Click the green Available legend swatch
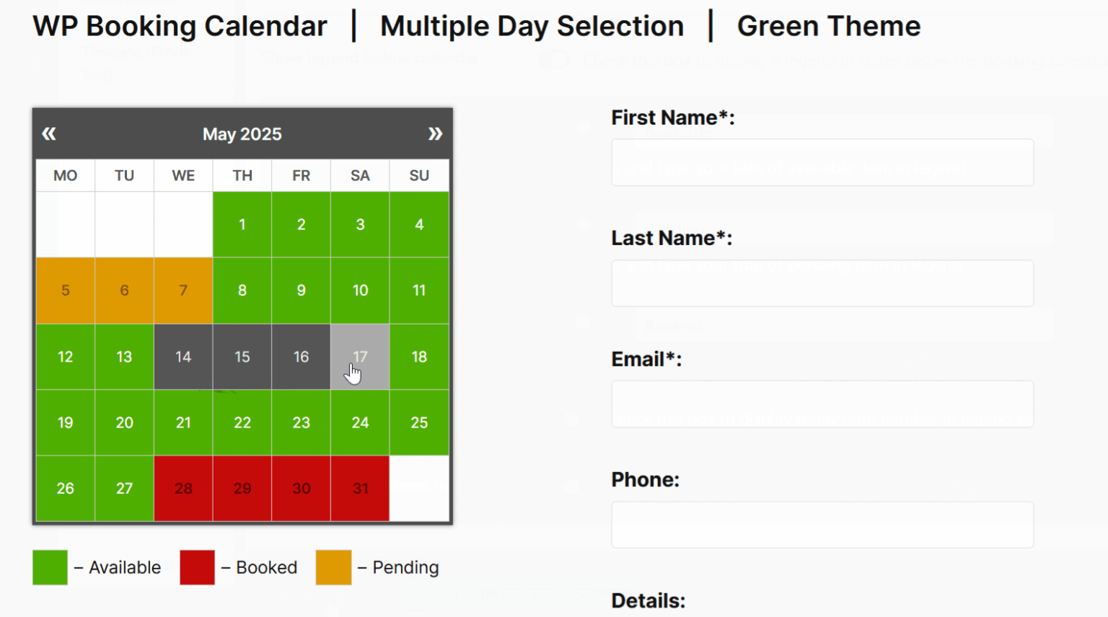 tap(50, 567)
